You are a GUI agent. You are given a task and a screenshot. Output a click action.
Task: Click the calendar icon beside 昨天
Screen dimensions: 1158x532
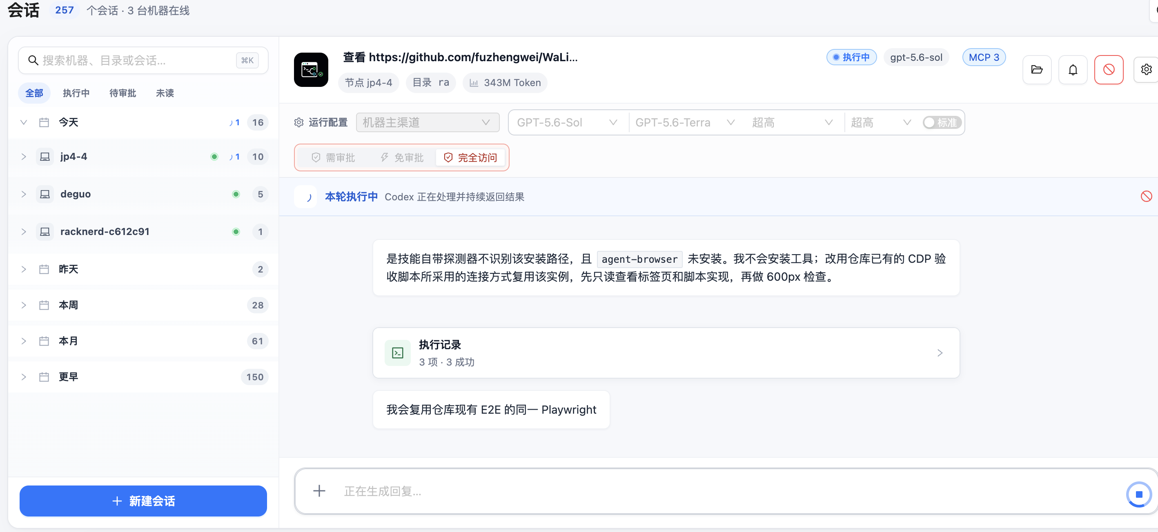click(44, 269)
